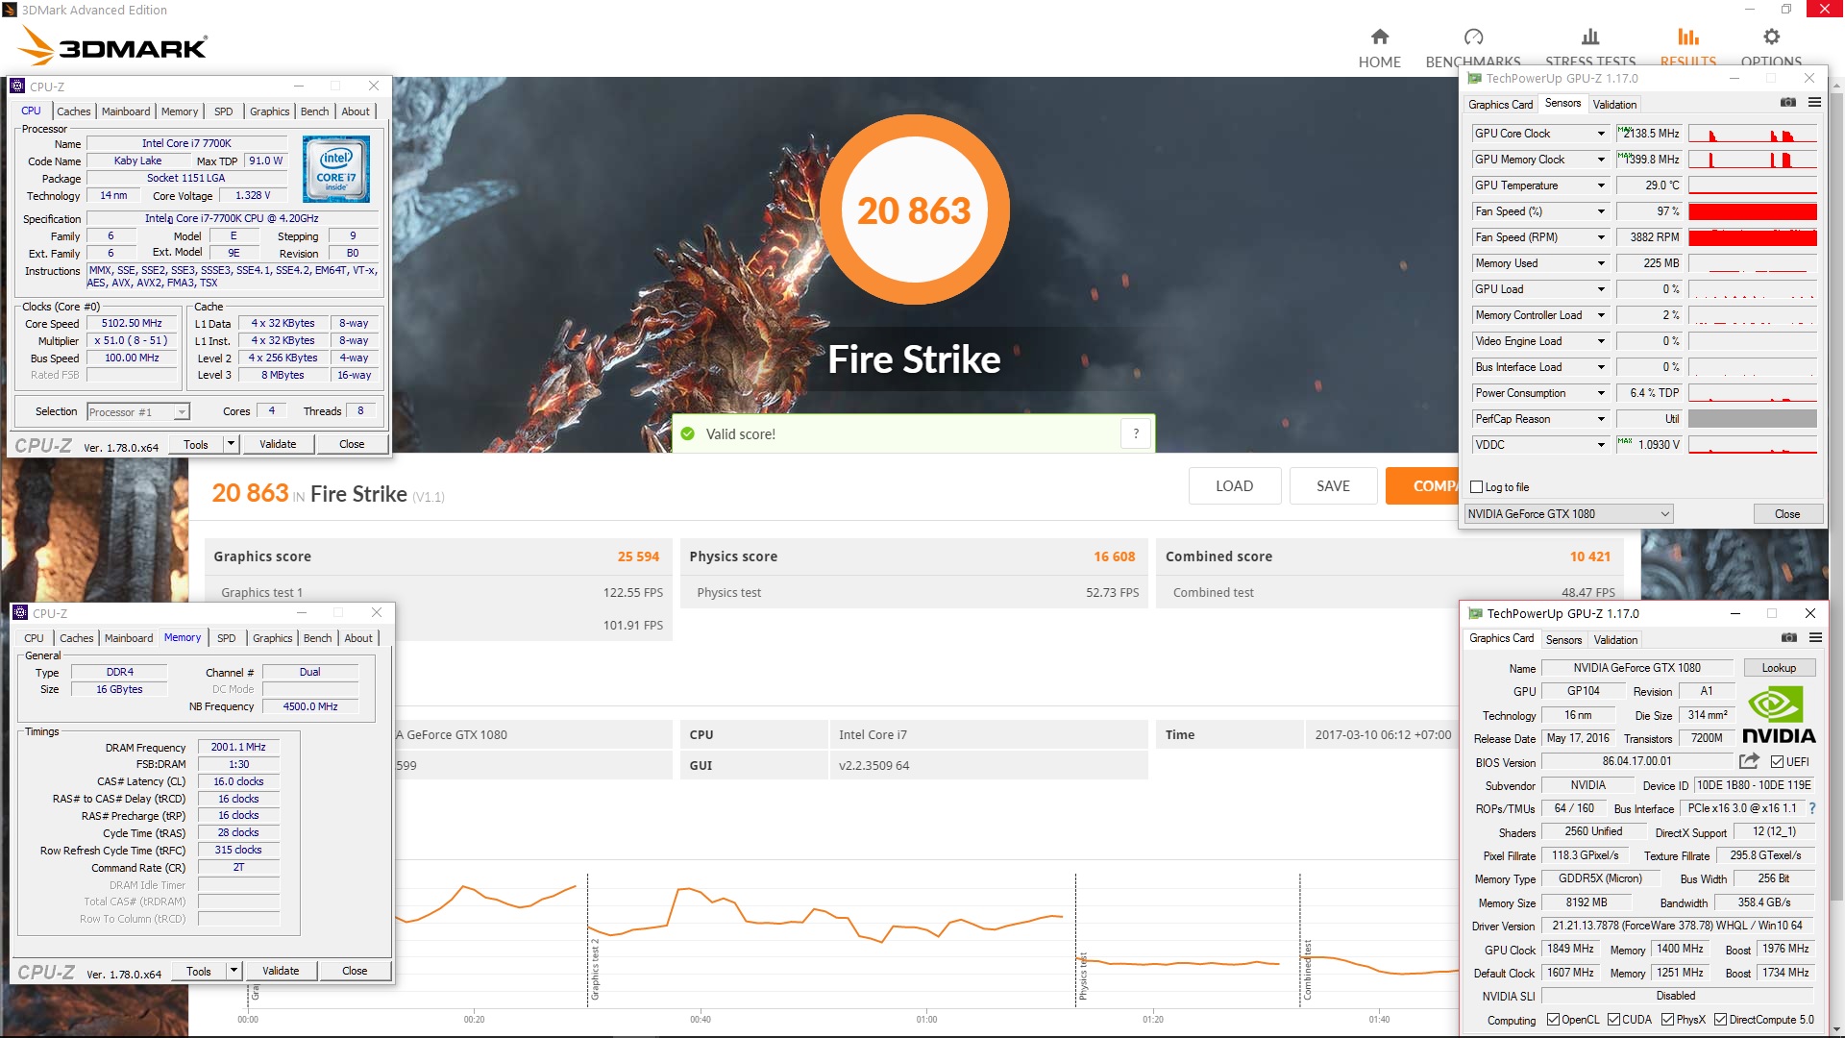The image size is (1845, 1038).
Task: Click the Lookup button in GPU-Z
Action: 1778,668
